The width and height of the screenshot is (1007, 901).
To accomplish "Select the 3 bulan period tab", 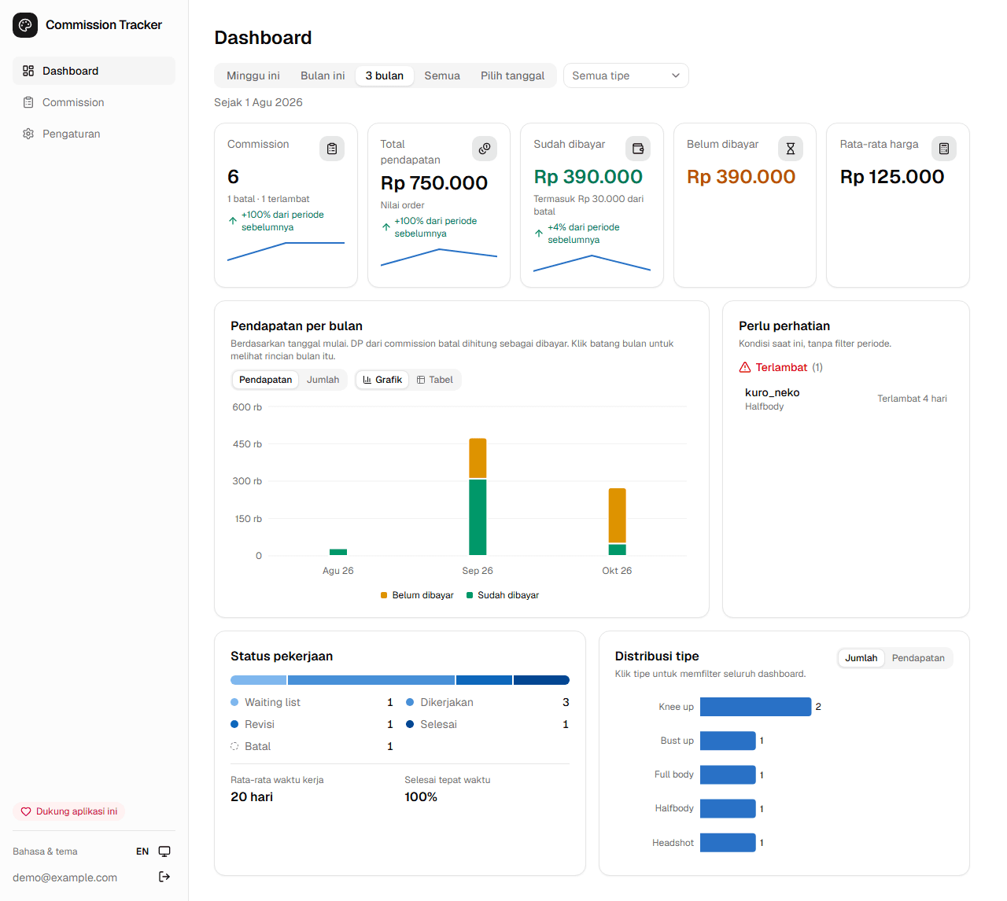I will coord(385,75).
